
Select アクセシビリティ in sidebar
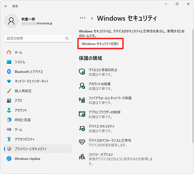pyautogui.click(x=38, y=139)
